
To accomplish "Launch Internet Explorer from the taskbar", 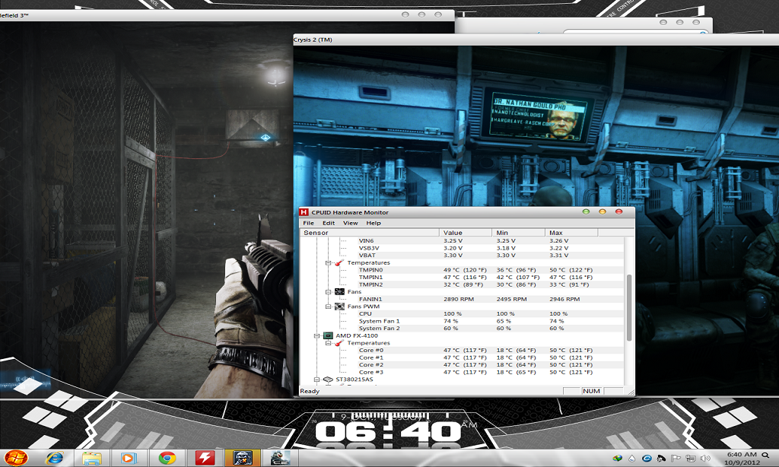I will pos(54,458).
